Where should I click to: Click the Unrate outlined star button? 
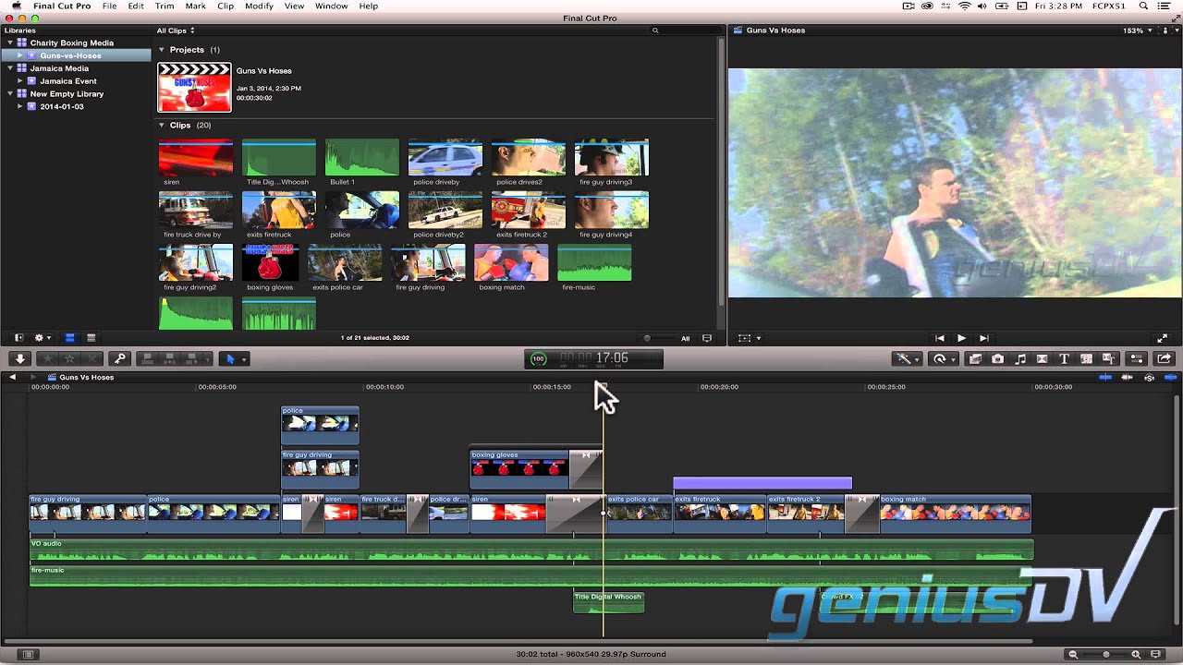tap(69, 358)
